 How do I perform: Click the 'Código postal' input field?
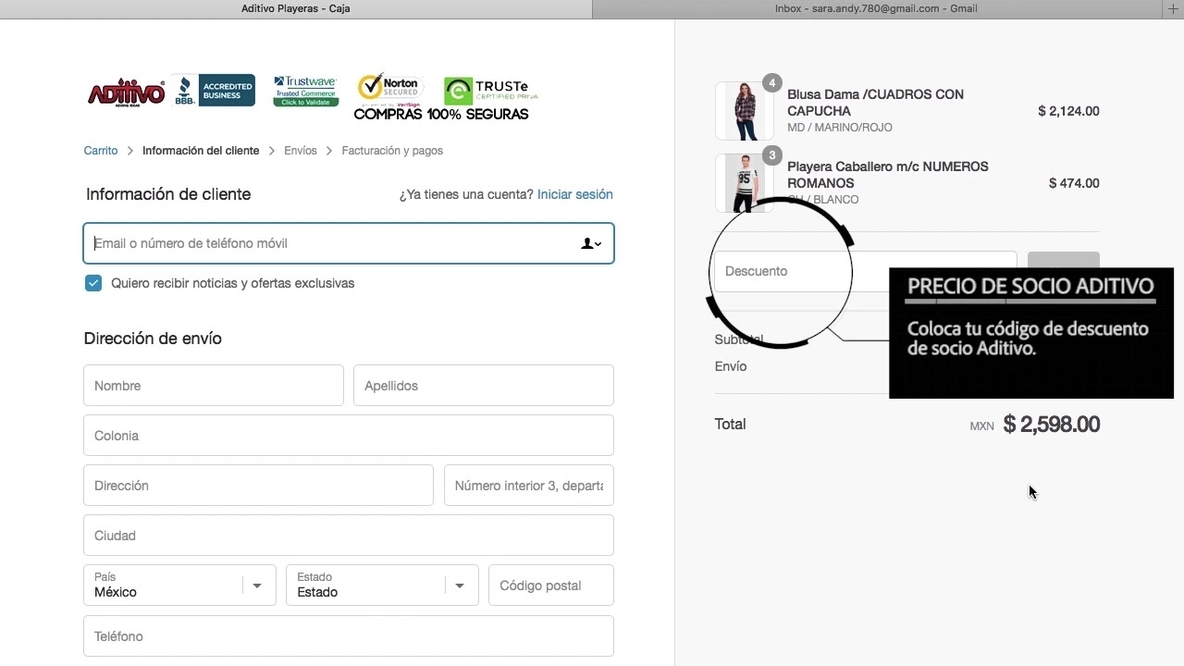[551, 585]
